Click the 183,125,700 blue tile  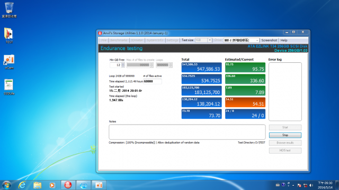point(201,91)
